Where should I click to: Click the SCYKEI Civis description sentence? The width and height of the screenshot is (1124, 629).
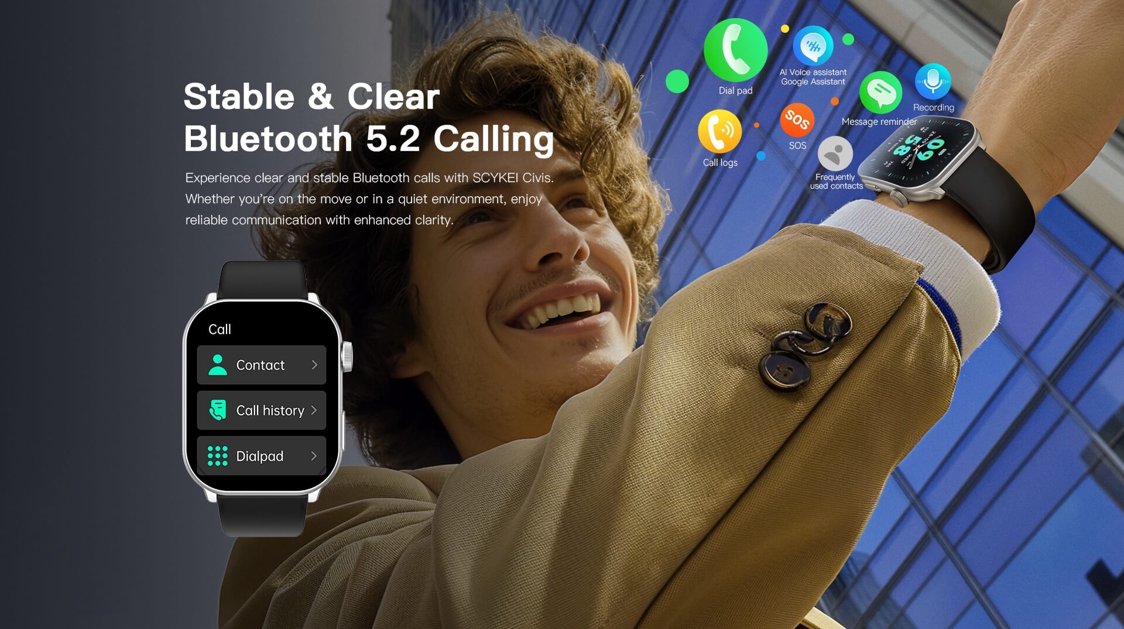pos(369,178)
